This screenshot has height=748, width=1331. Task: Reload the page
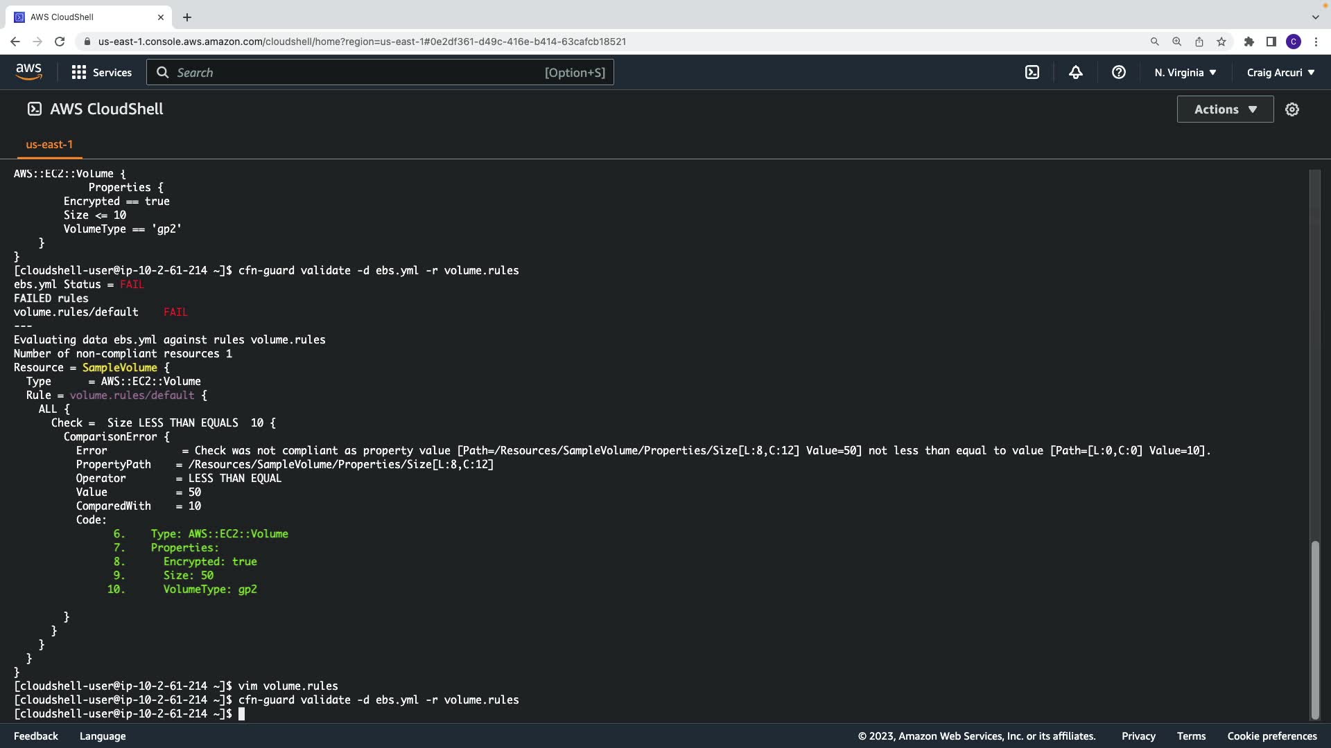click(60, 42)
